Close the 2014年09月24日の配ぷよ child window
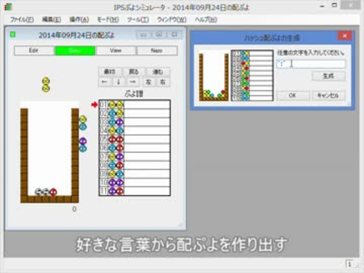Screen dimensions: 364x273 click(174, 35)
